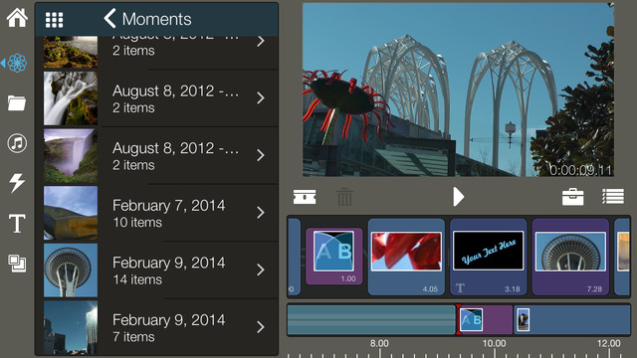
Task: Open the folder browser icon
Action: coord(17,103)
